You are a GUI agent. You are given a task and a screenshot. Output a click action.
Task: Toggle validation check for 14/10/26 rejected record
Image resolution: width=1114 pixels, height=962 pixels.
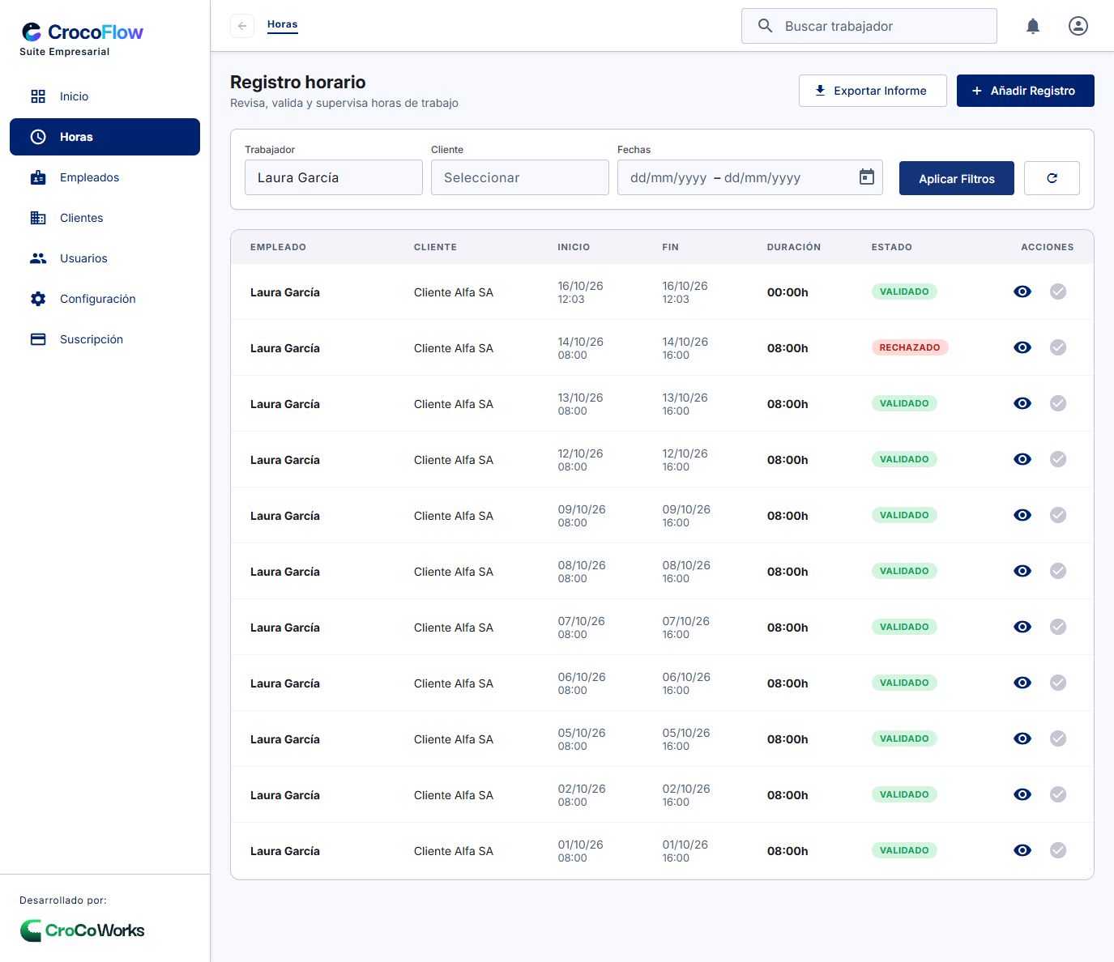pyautogui.click(x=1058, y=347)
